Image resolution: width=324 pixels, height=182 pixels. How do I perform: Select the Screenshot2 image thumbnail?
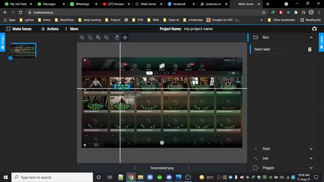tap(23, 50)
